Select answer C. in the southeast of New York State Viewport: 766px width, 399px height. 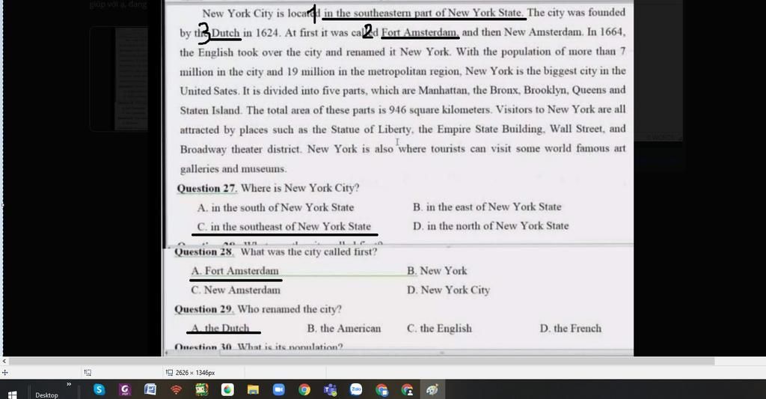(x=284, y=226)
